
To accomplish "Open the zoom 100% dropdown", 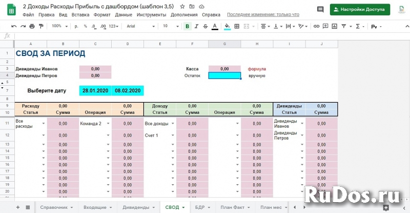I will click(59, 26).
